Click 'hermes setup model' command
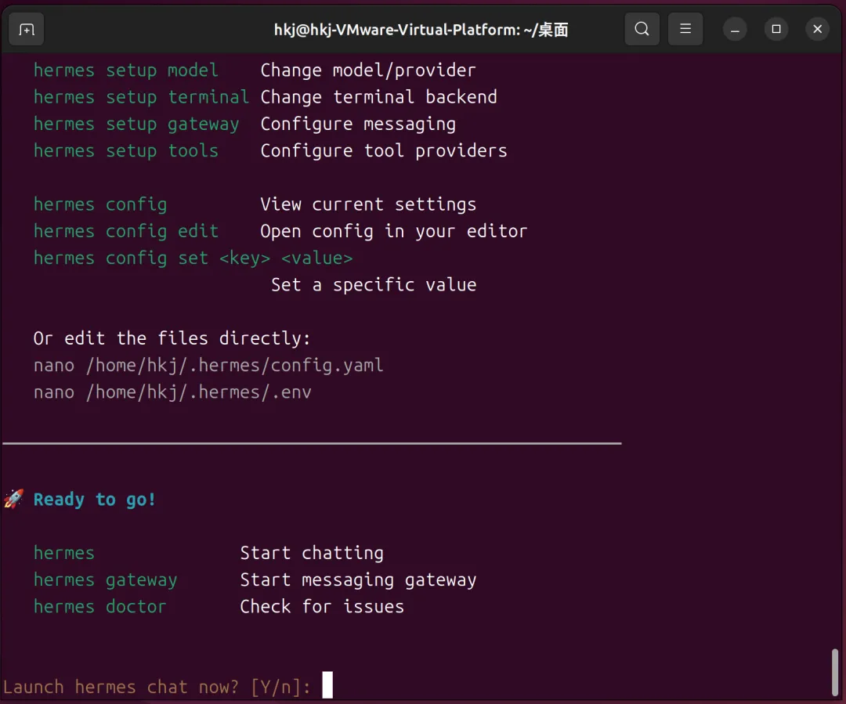The height and width of the screenshot is (704, 846). click(125, 70)
